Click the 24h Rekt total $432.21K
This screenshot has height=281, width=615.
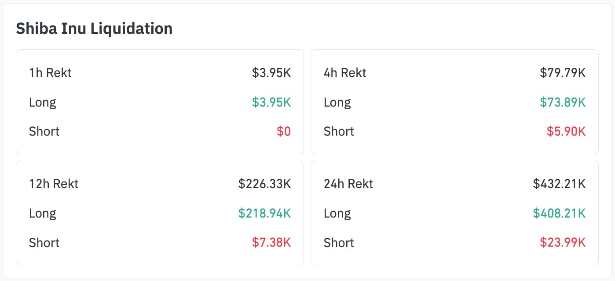[x=559, y=184]
